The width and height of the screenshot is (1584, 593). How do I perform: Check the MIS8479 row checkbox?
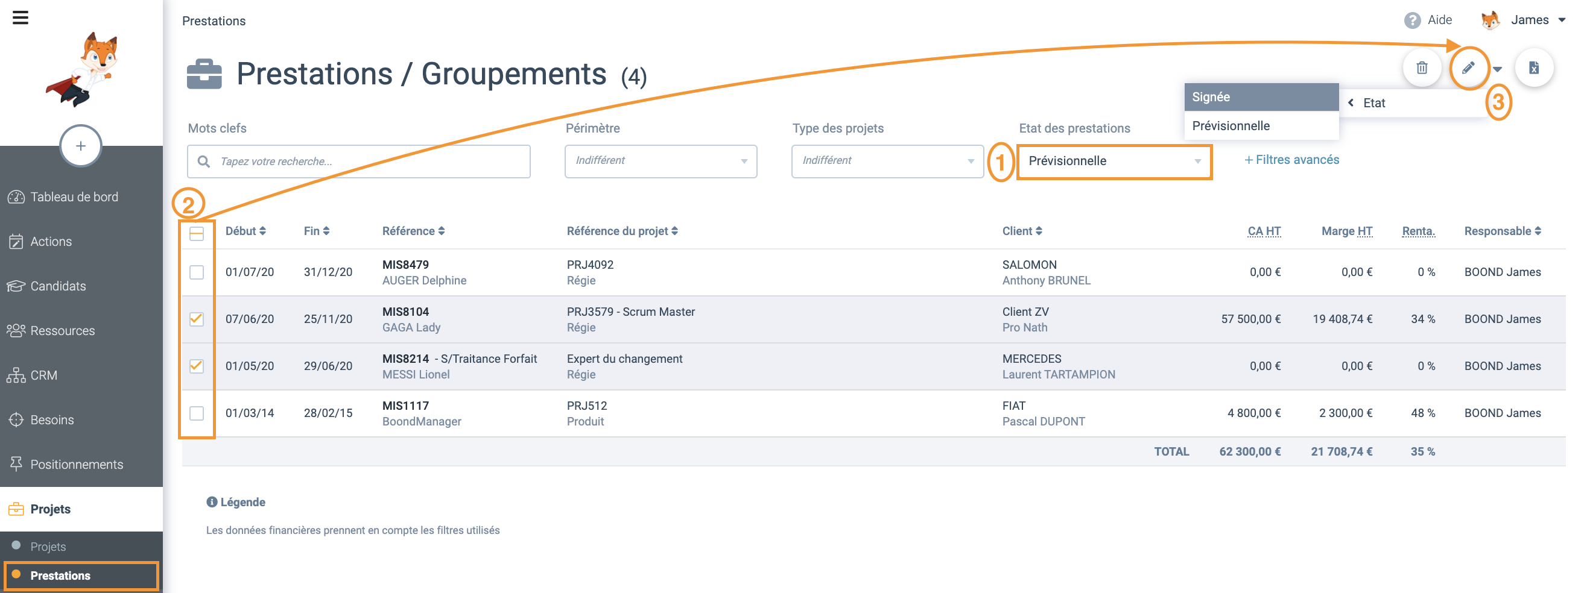tap(196, 272)
